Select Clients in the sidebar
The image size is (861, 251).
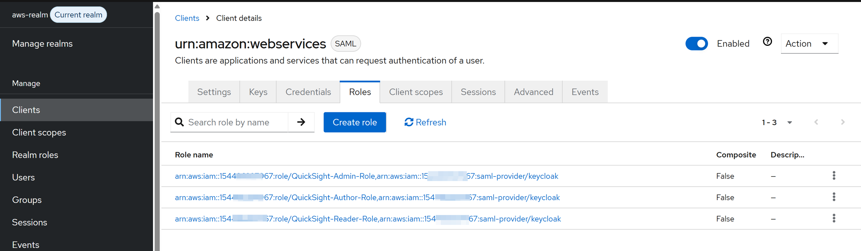pos(77,110)
